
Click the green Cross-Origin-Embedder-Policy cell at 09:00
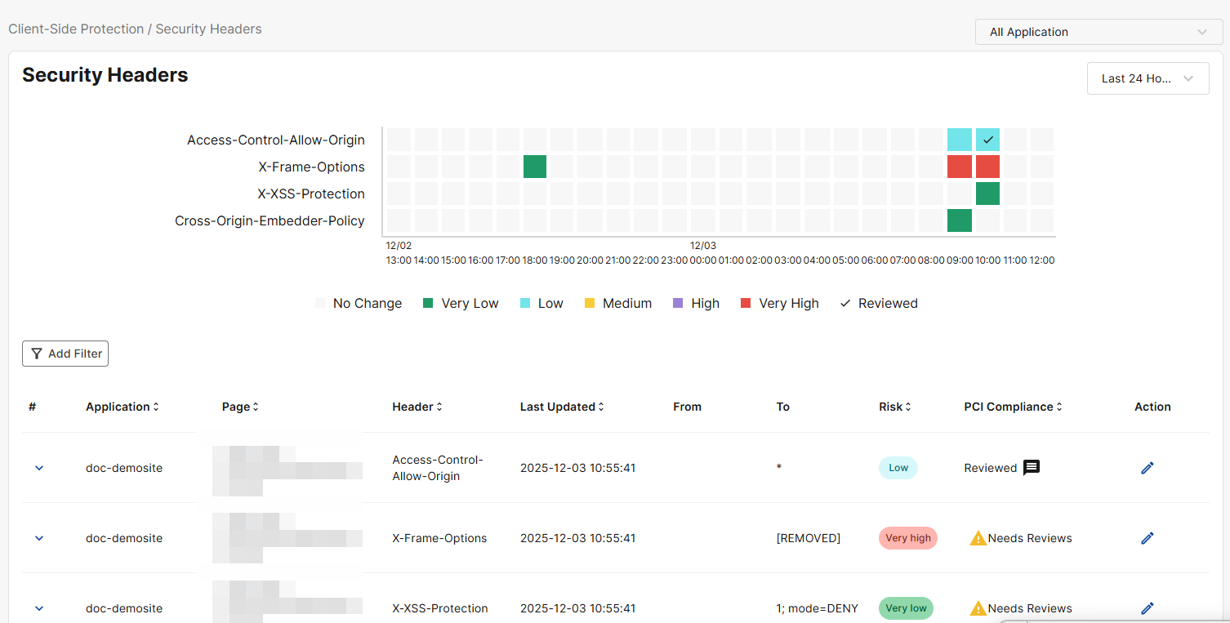(x=960, y=220)
